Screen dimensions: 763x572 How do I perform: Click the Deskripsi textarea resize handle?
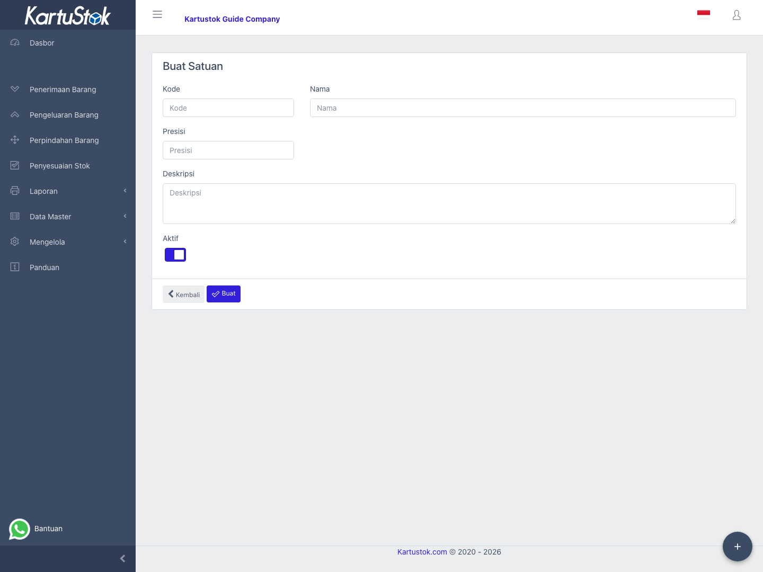pos(733,221)
